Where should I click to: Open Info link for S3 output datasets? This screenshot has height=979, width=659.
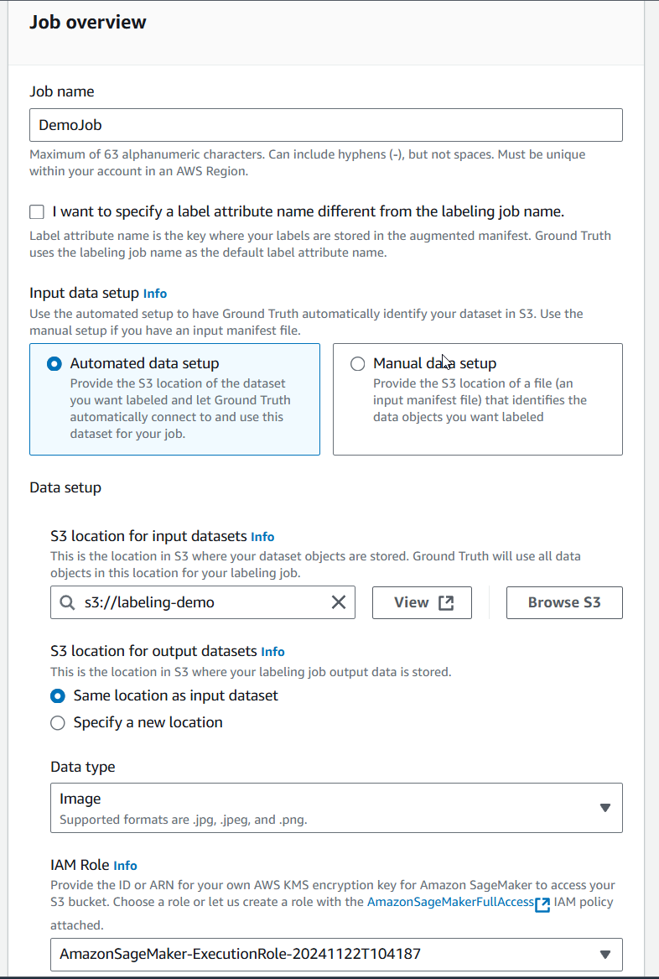pyautogui.click(x=272, y=652)
